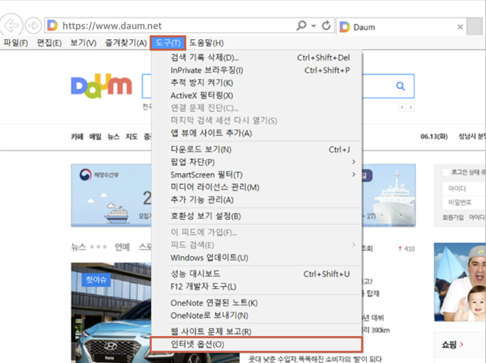Choose OneNote로 보내기(N) menu entry

tap(257, 315)
